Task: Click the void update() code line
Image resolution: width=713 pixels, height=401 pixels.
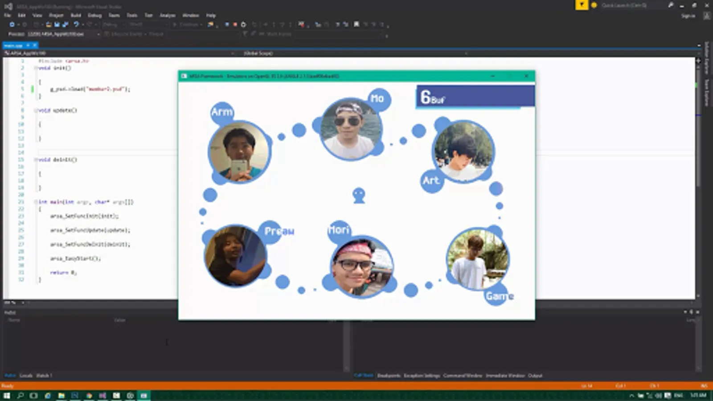Action: (x=58, y=110)
